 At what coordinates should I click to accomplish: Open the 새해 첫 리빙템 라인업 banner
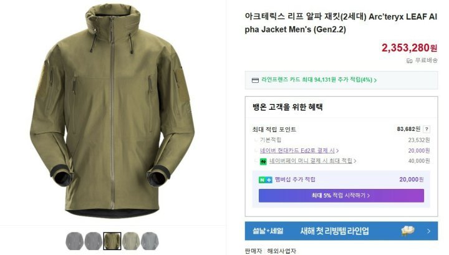point(341,231)
